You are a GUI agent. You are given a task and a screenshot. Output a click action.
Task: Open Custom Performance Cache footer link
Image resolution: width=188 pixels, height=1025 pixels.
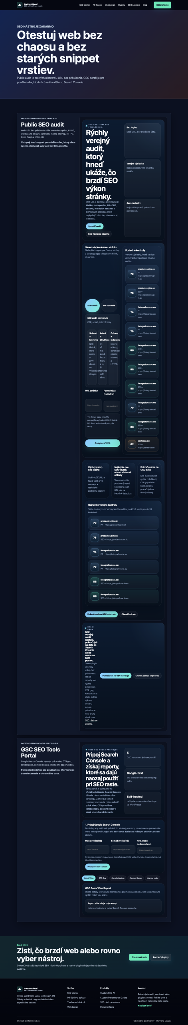click(x=113, y=998)
